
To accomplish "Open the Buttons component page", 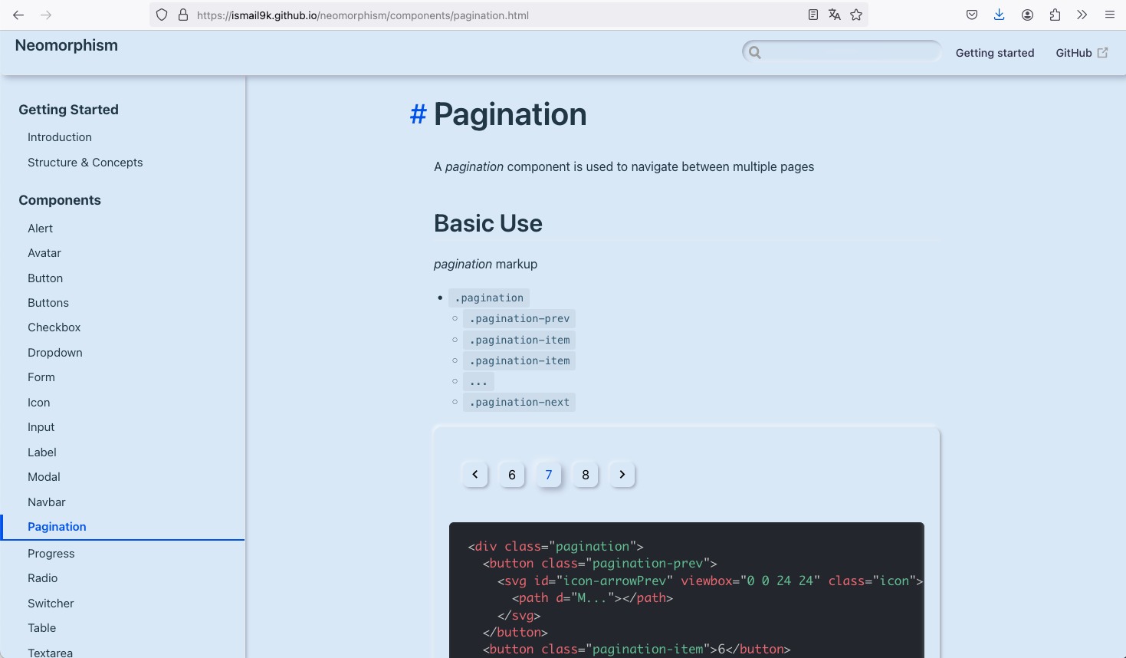I will (x=48, y=303).
